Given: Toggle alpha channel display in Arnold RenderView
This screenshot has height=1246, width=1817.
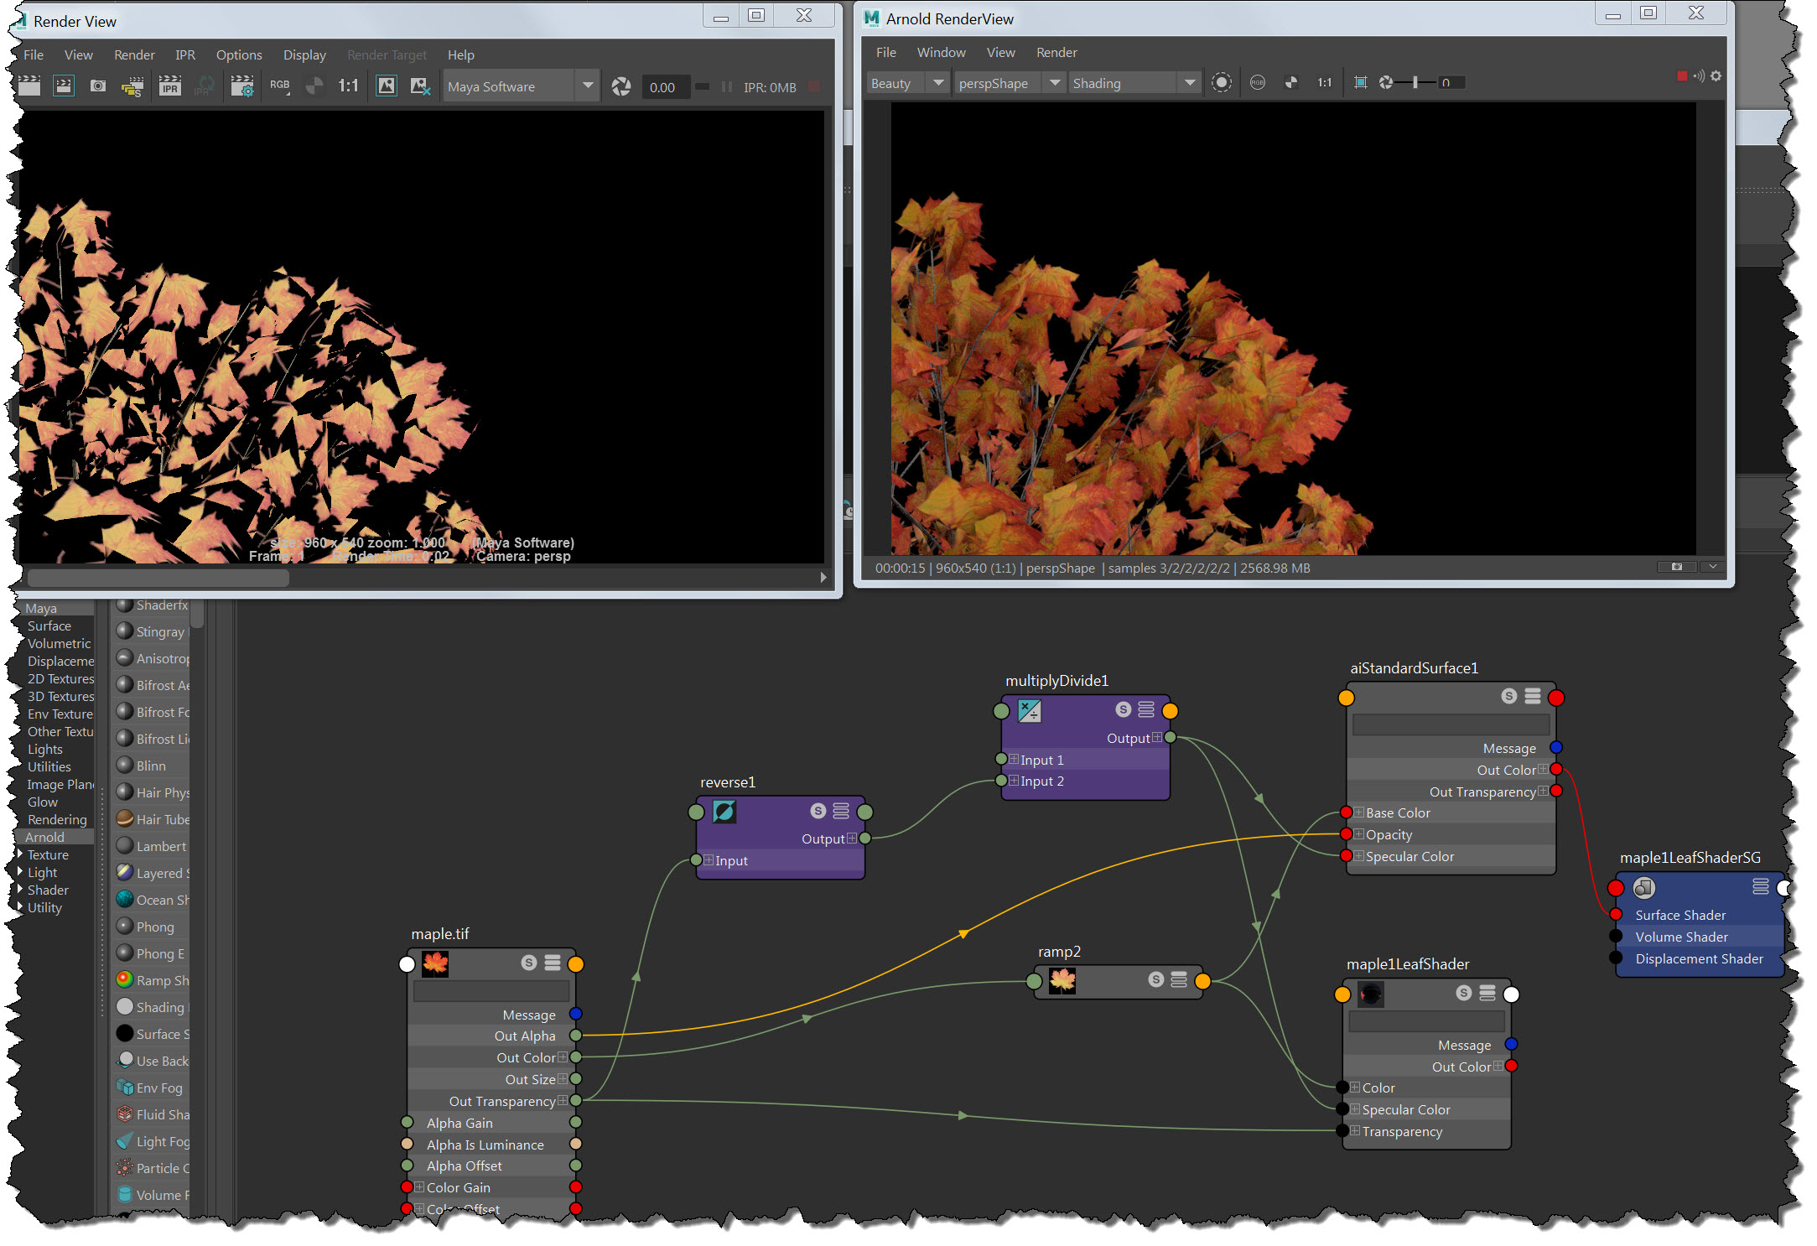Looking at the screenshot, I should pyautogui.click(x=1291, y=82).
